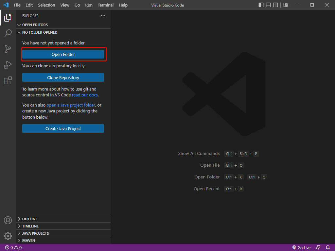Follow the 'read our docs' link
Viewport: 335px width, 251px height.
[85, 95]
